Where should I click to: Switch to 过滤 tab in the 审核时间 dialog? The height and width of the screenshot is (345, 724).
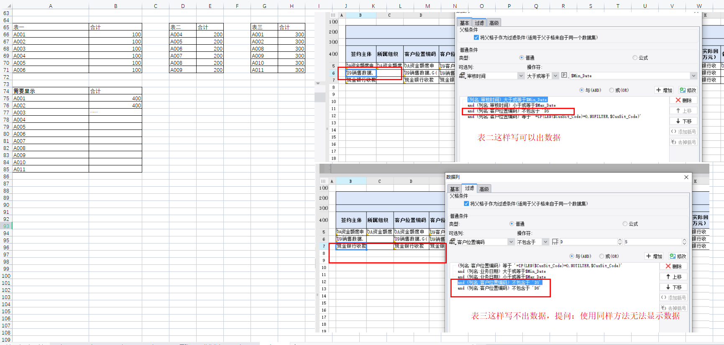[x=479, y=23]
